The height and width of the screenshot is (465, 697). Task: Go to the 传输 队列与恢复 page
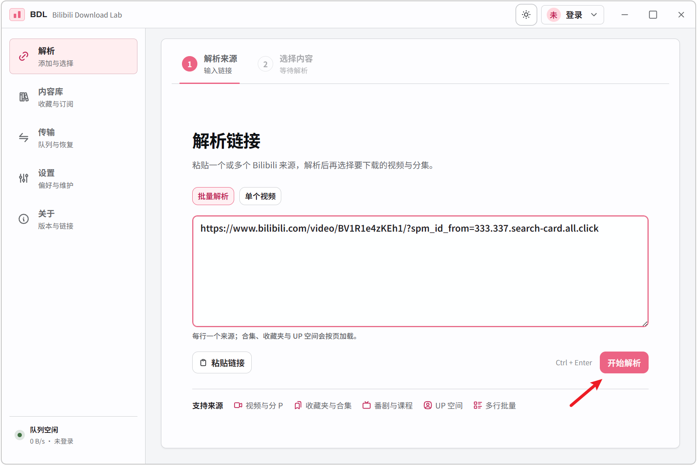pyautogui.click(x=73, y=138)
